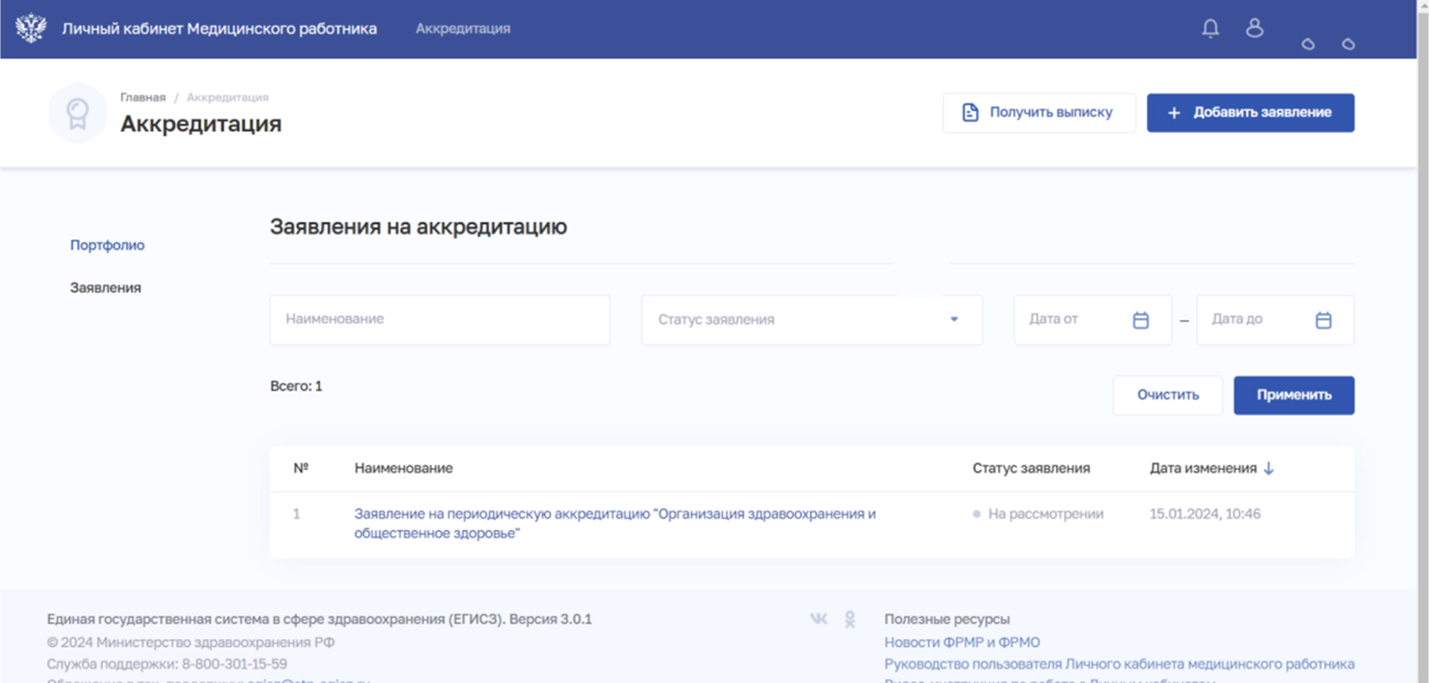Go to 'Главная' breadcrumb

[143, 97]
